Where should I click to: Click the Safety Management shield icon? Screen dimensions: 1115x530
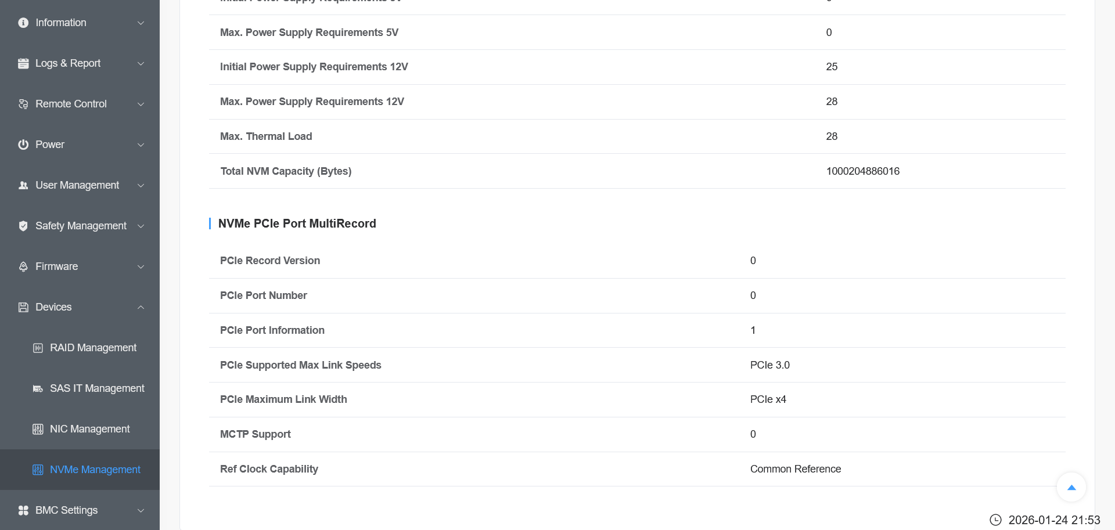pos(23,226)
